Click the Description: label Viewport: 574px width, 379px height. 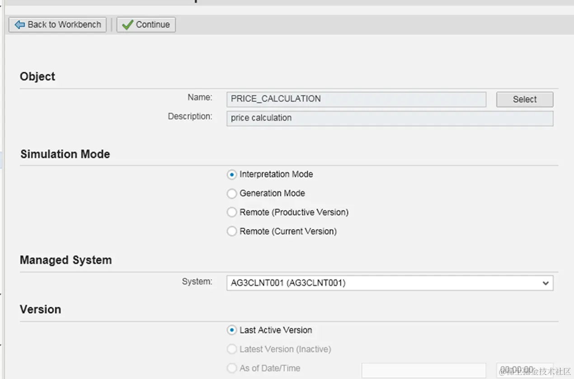click(190, 116)
